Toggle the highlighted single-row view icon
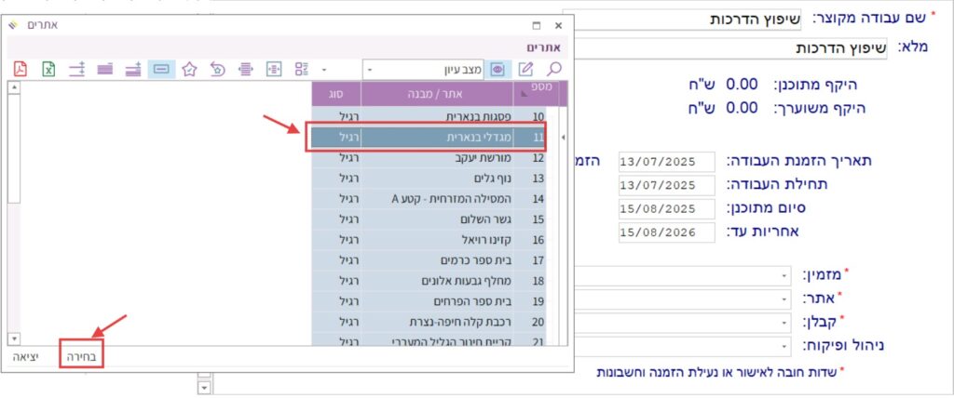Viewport: 954px width, 398px height. point(161,69)
